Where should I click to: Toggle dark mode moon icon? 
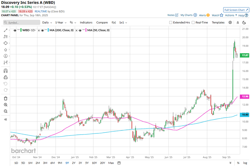(244, 22)
